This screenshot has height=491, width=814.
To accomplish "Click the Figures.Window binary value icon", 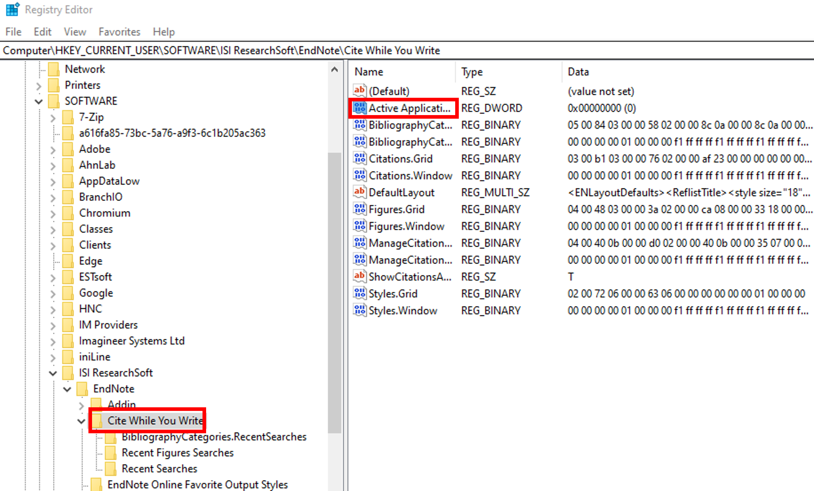I will click(x=360, y=226).
